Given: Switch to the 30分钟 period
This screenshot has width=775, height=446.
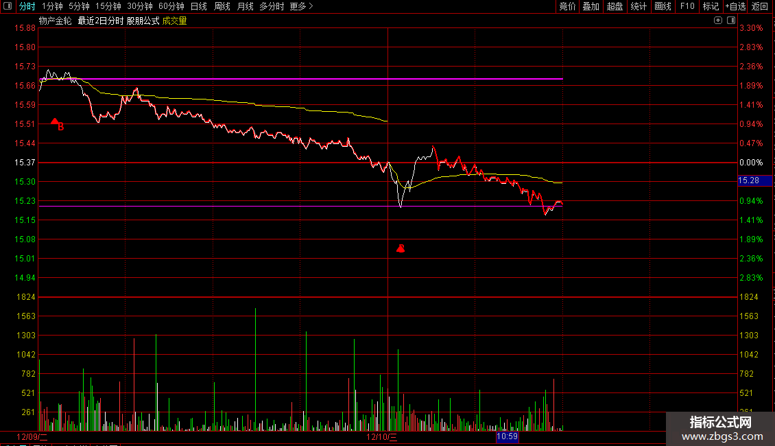Looking at the screenshot, I should tap(140, 6).
